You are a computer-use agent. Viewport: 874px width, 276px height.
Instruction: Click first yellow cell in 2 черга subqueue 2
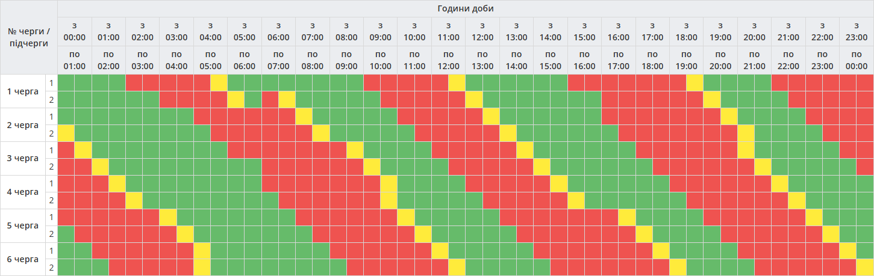[66, 133]
